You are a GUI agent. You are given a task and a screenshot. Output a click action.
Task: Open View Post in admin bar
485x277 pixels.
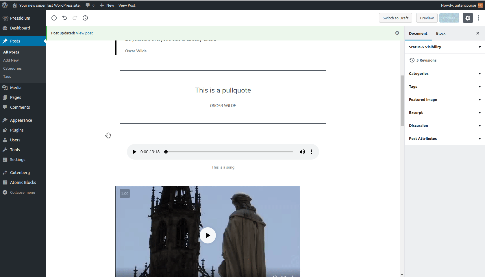[x=127, y=5]
